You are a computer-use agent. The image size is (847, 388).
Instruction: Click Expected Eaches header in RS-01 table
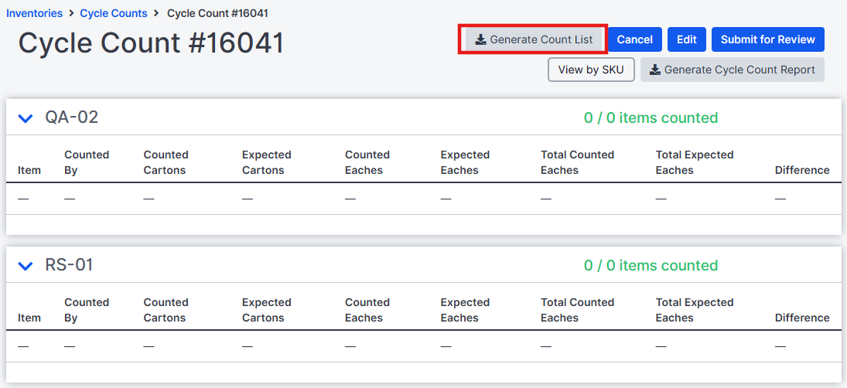tap(465, 310)
